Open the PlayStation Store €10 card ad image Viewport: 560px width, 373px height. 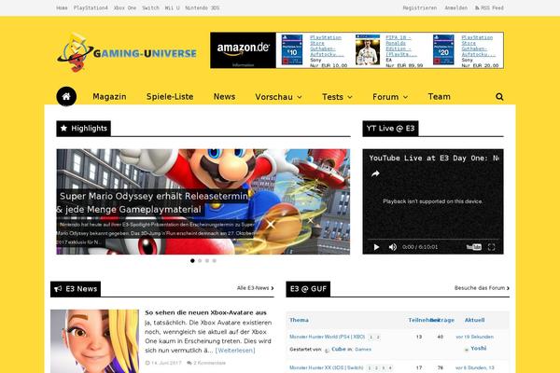[292, 49]
